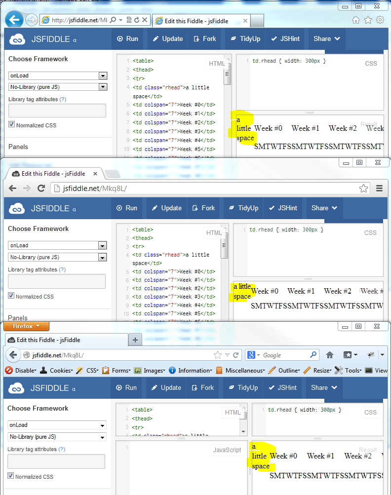
Task: Select Firefox tab Edit this Fiddle - jsFiddle
Action: [x=67, y=340]
